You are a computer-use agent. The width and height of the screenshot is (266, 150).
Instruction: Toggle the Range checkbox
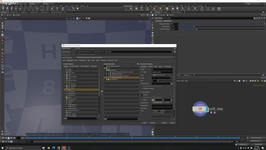[142, 100]
